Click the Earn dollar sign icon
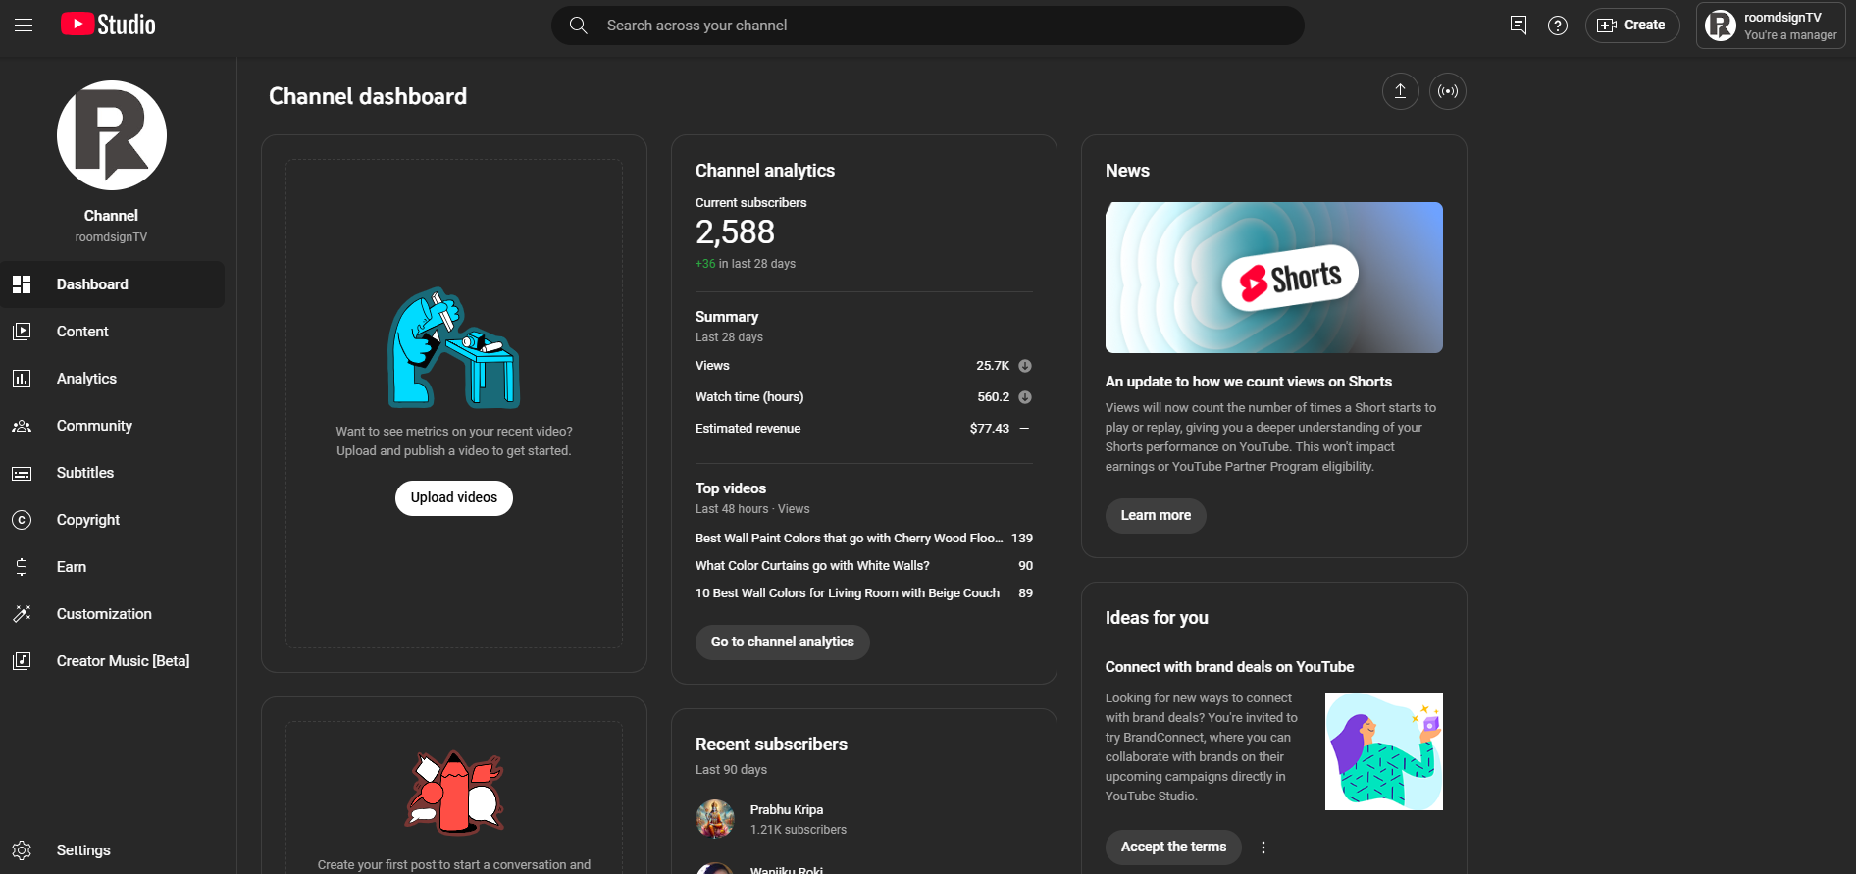The height and width of the screenshot is (874, 1856). [22, 567]
